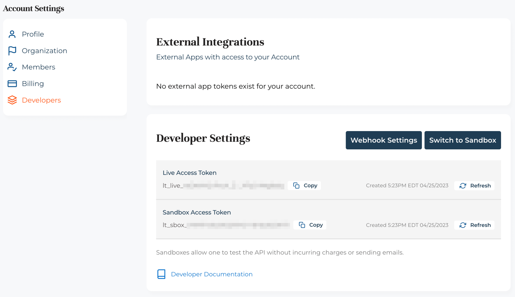
Task: Click the blurred Sandbox Access Token value
Action: point(238,225)
